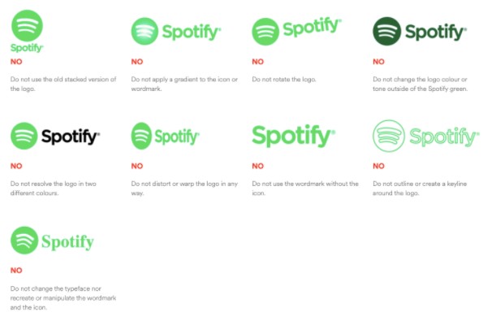
Task: Click the dark green Spotify circle icon
Action: point(386,31)
